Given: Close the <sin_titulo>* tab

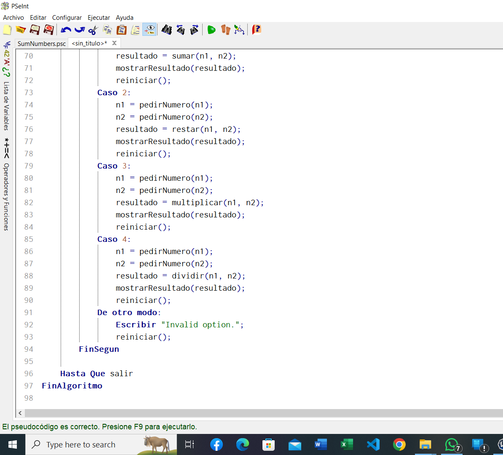Looking at the screenshot, I should (114, 43).
